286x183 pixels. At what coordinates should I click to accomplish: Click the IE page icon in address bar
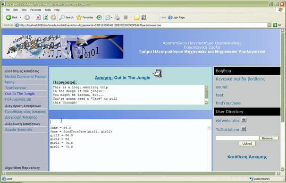pos(17,25)
